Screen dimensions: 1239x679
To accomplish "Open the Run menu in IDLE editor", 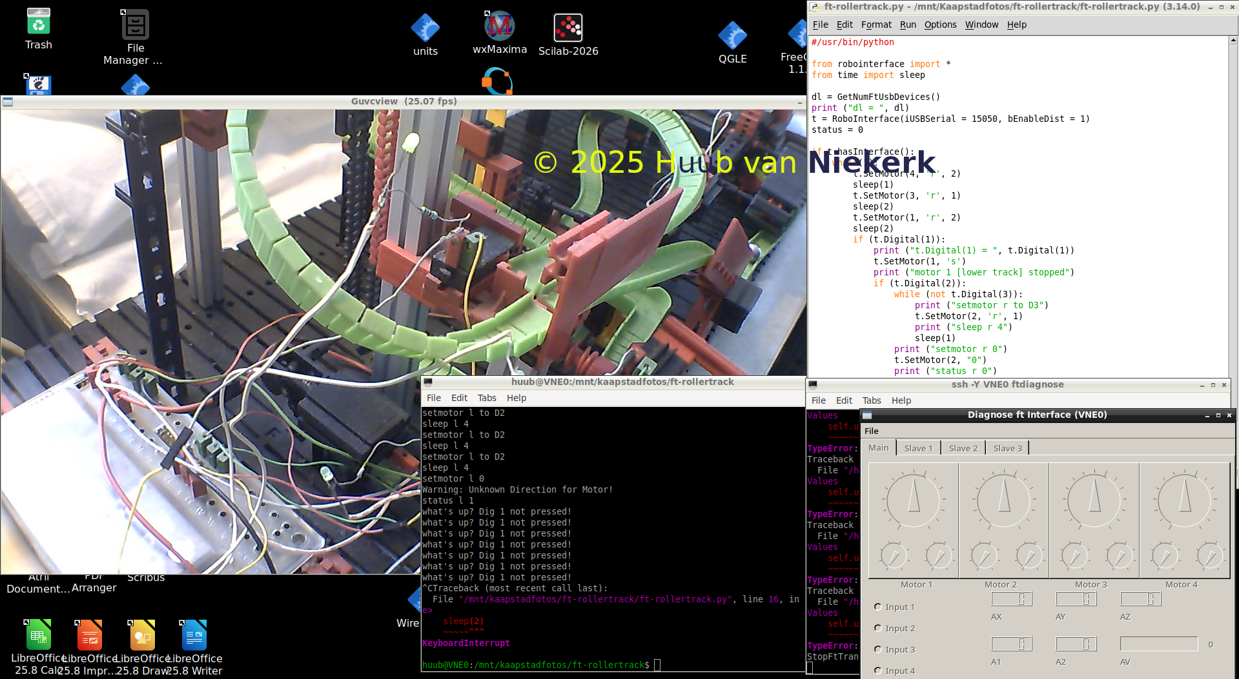I will [908, 25].
